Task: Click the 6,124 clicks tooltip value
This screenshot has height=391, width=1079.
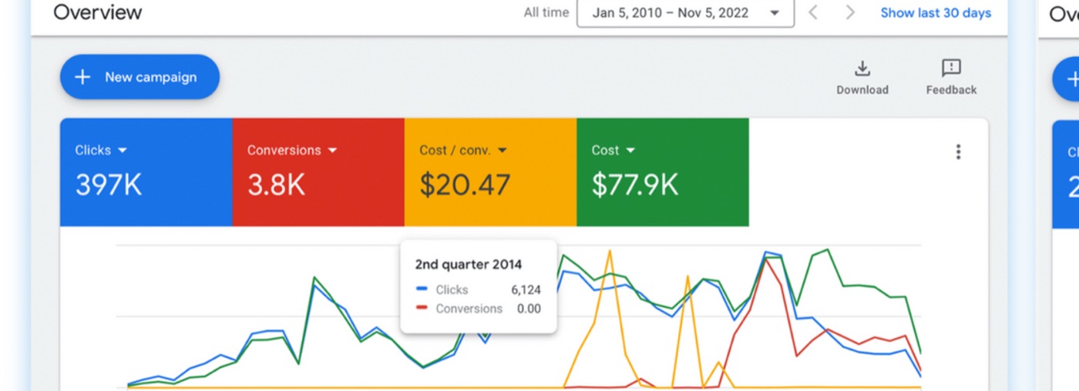Action: pos(526,290)
